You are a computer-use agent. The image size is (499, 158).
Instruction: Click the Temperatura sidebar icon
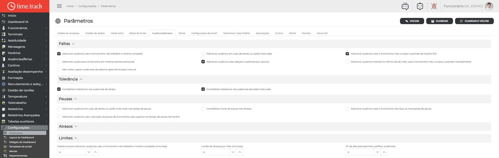coord(4,97)
